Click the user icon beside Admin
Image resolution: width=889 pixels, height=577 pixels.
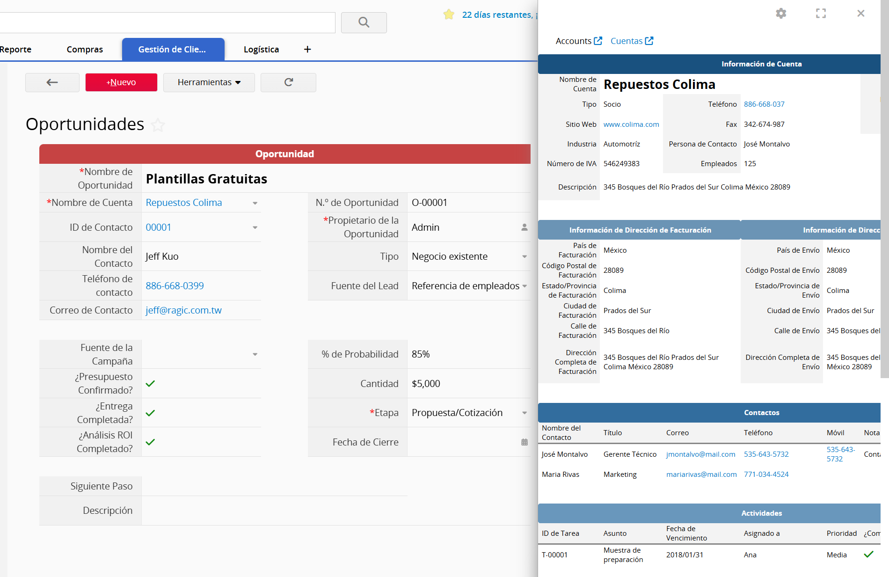pos(524,227)
